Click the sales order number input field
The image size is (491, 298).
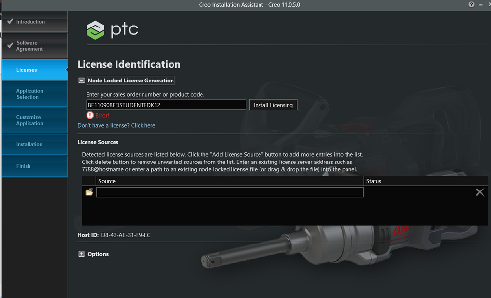coord(166,105)
